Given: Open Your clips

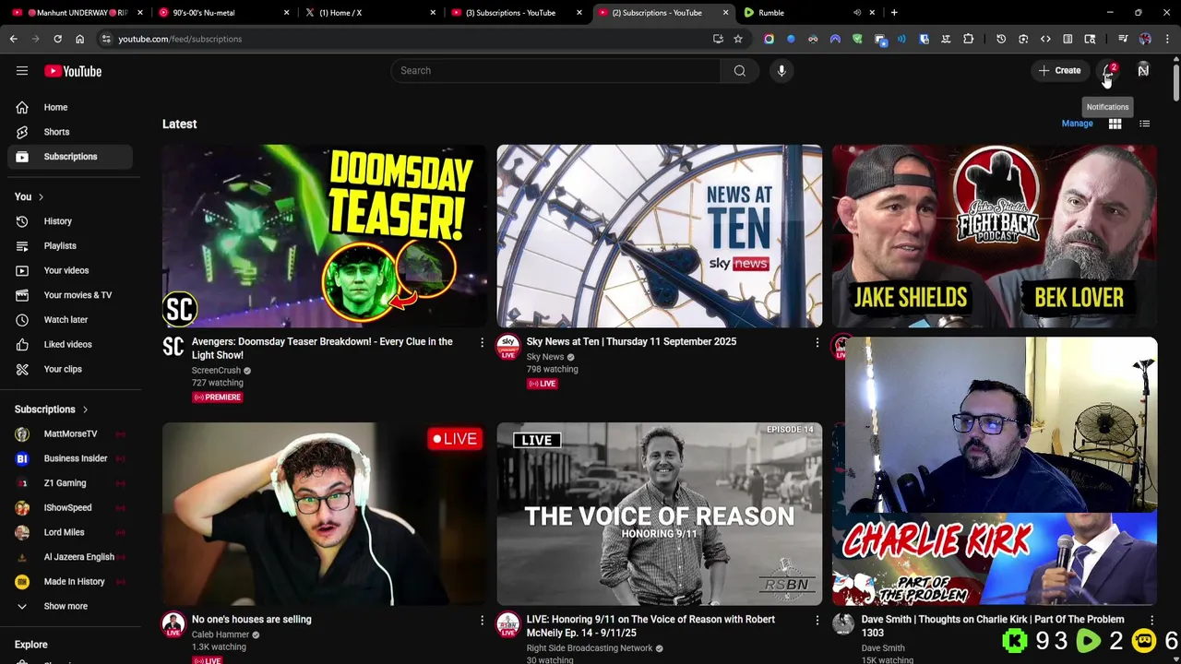Looking at the screenshot, I should point(70,369).
